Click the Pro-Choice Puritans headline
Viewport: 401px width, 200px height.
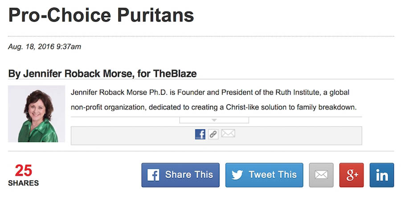click(x=101, y=15)
